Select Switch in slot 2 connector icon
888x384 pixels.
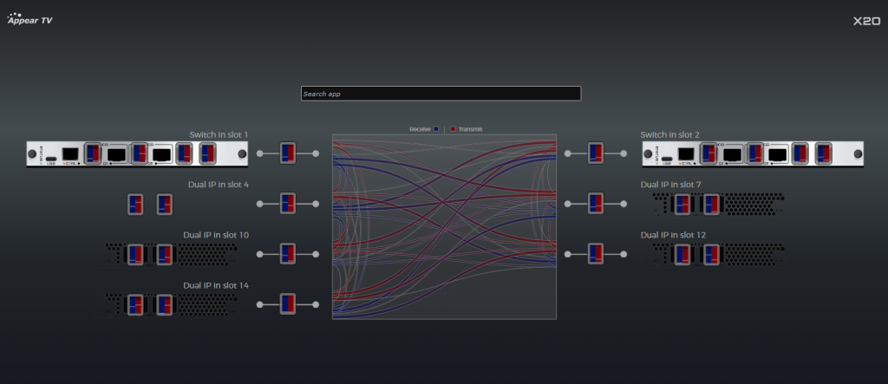pyautogui.click(x=596, y=153)
